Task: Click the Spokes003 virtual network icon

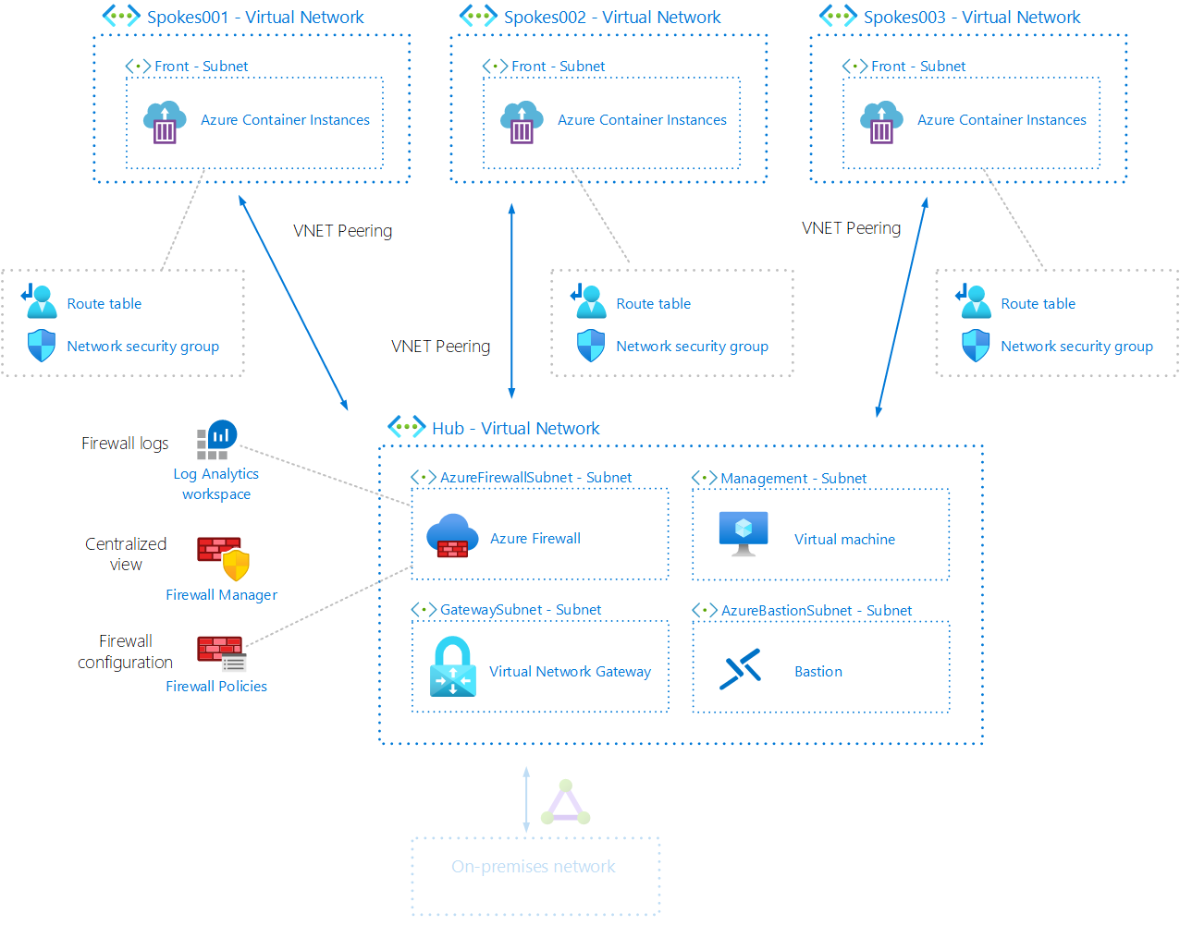Action: click(x=838, y=16)
